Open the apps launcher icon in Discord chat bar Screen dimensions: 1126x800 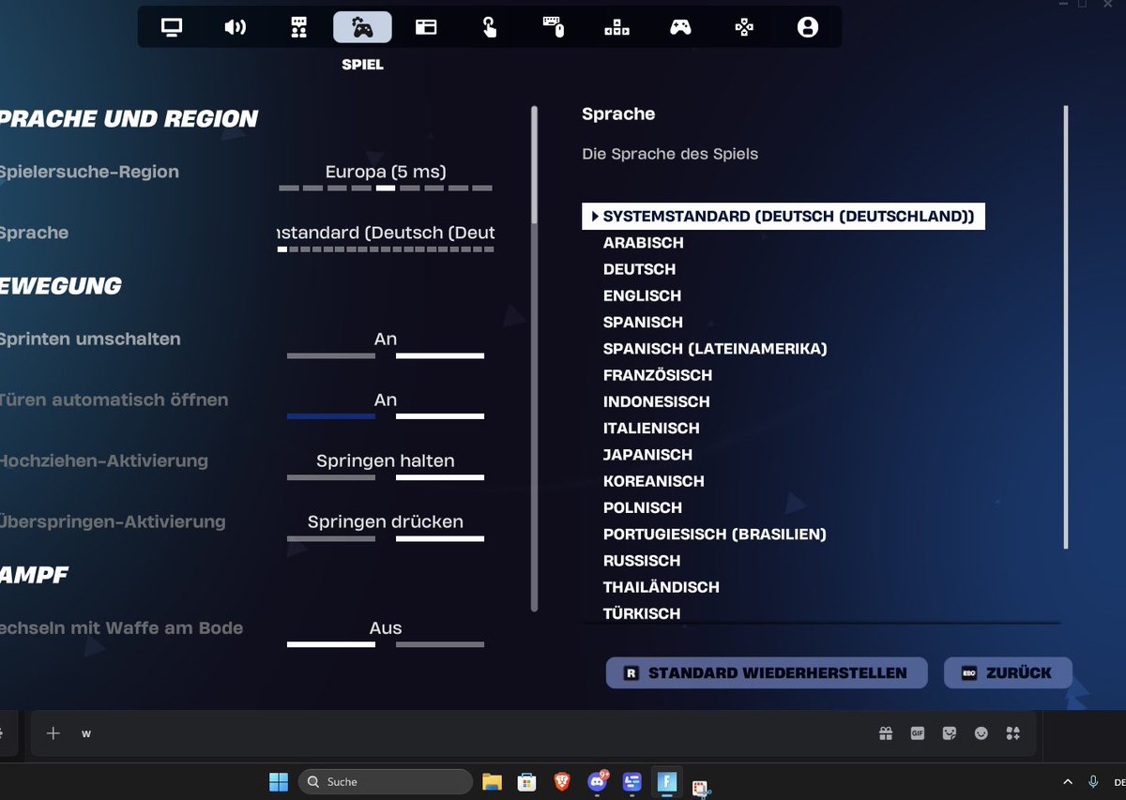point(1012,733)
